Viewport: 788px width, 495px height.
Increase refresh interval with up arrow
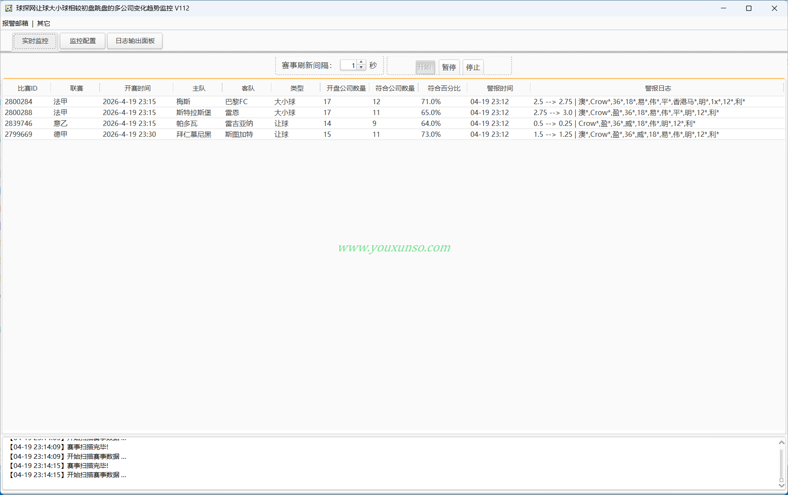pos(361,63)
